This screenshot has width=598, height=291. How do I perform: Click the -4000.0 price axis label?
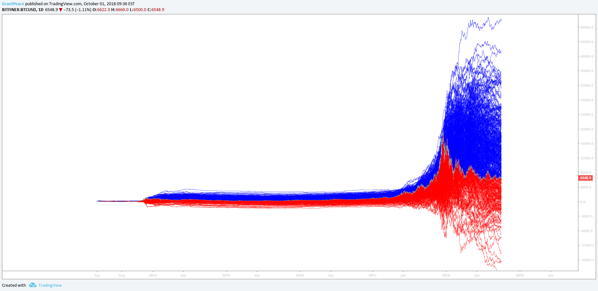(587, 216)
